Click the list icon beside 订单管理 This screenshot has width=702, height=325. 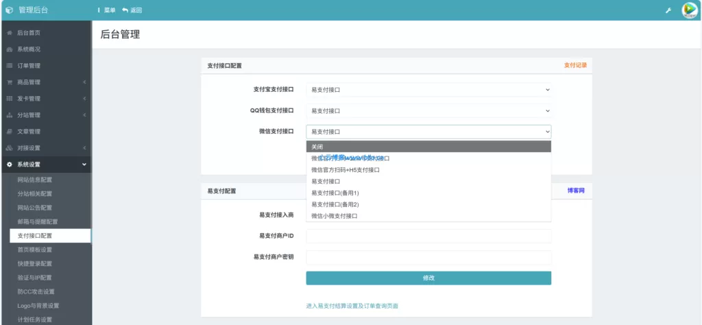tap(10, 66)
